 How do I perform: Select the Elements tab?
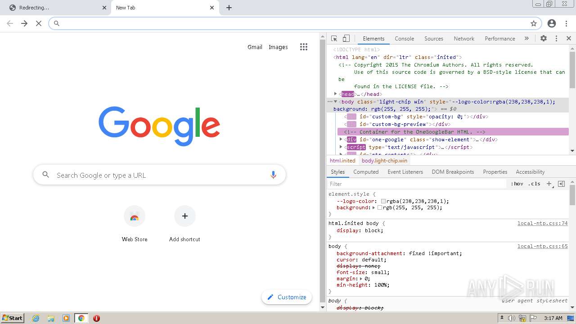coord(373,39)
